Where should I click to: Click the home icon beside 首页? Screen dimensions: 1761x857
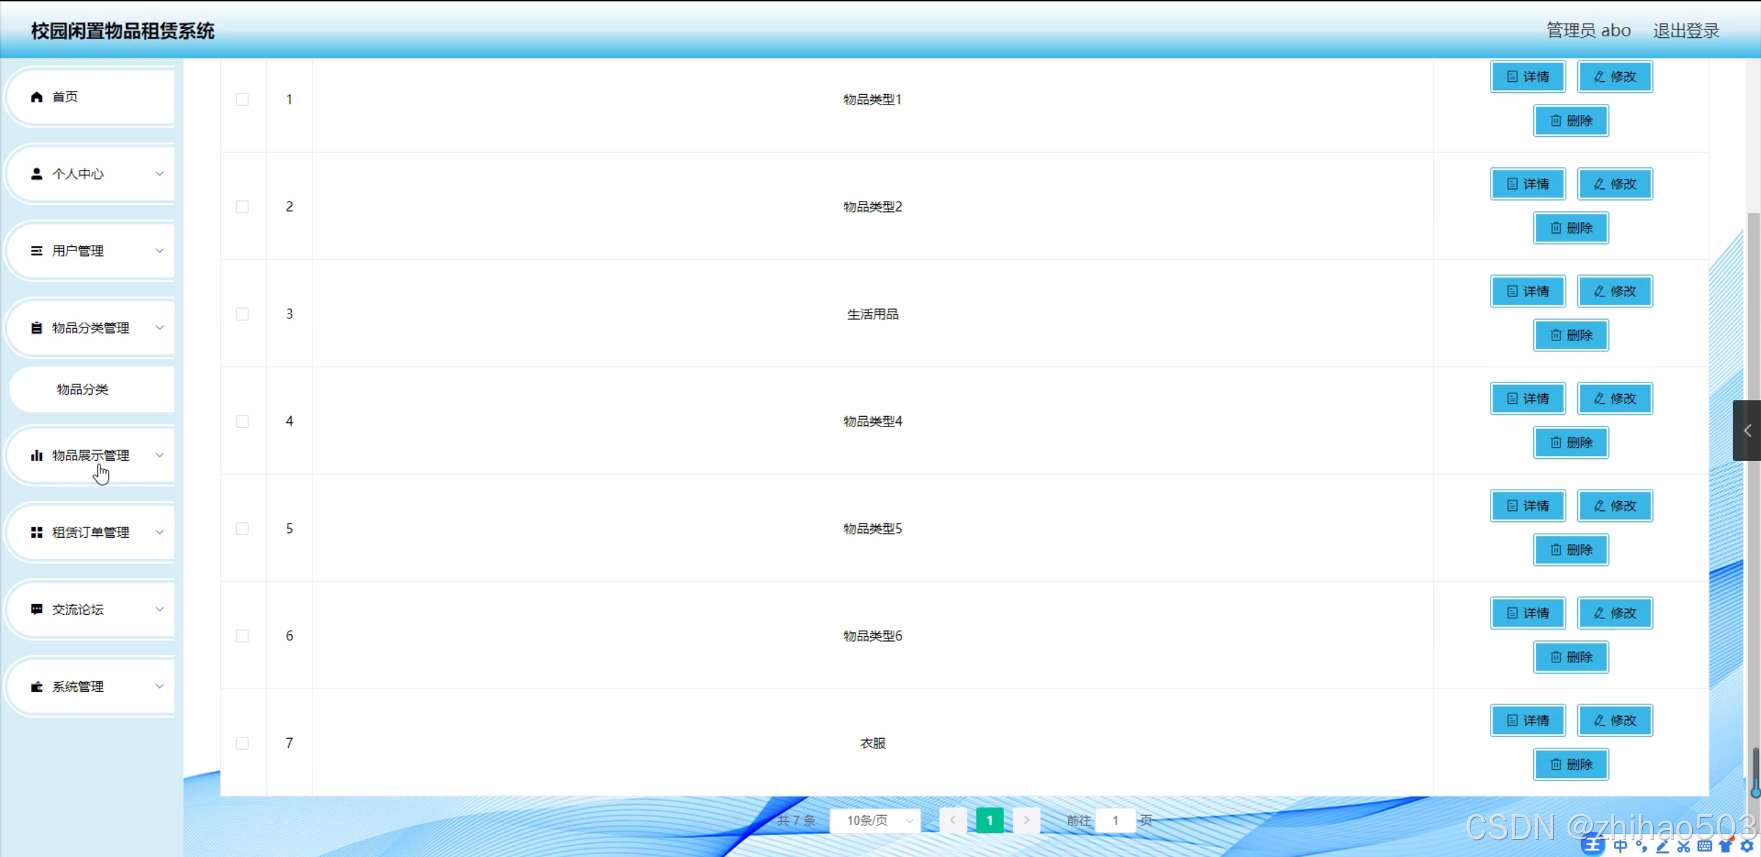(36, 97)
